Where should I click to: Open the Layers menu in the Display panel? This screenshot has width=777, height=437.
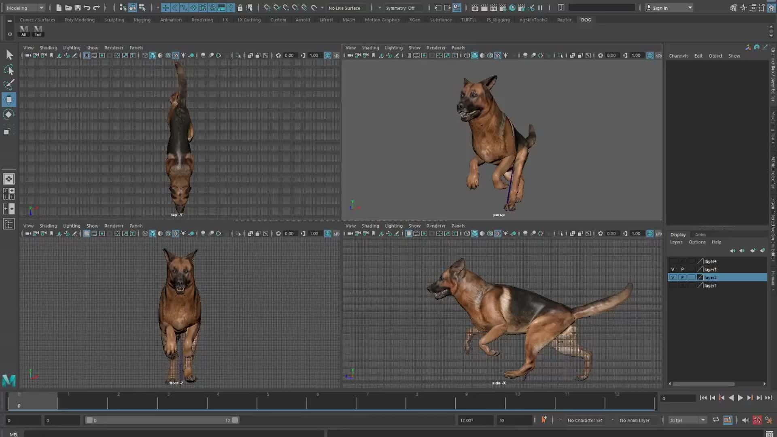tap(676, 242)
